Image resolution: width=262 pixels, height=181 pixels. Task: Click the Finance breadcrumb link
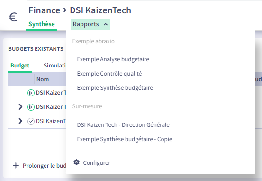coord(44,10)
